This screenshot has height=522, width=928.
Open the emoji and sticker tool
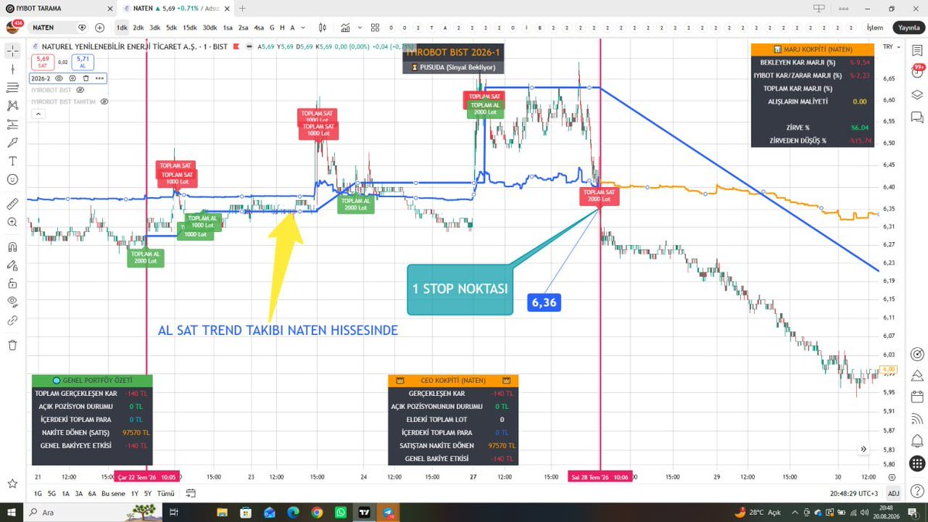[12, 179]
